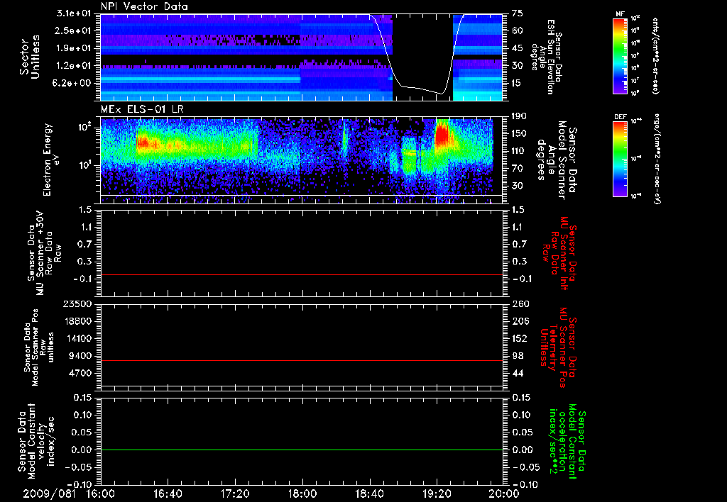Click the intense red electron burst near 19:20

pyautogui.click(x=442, y=135)
